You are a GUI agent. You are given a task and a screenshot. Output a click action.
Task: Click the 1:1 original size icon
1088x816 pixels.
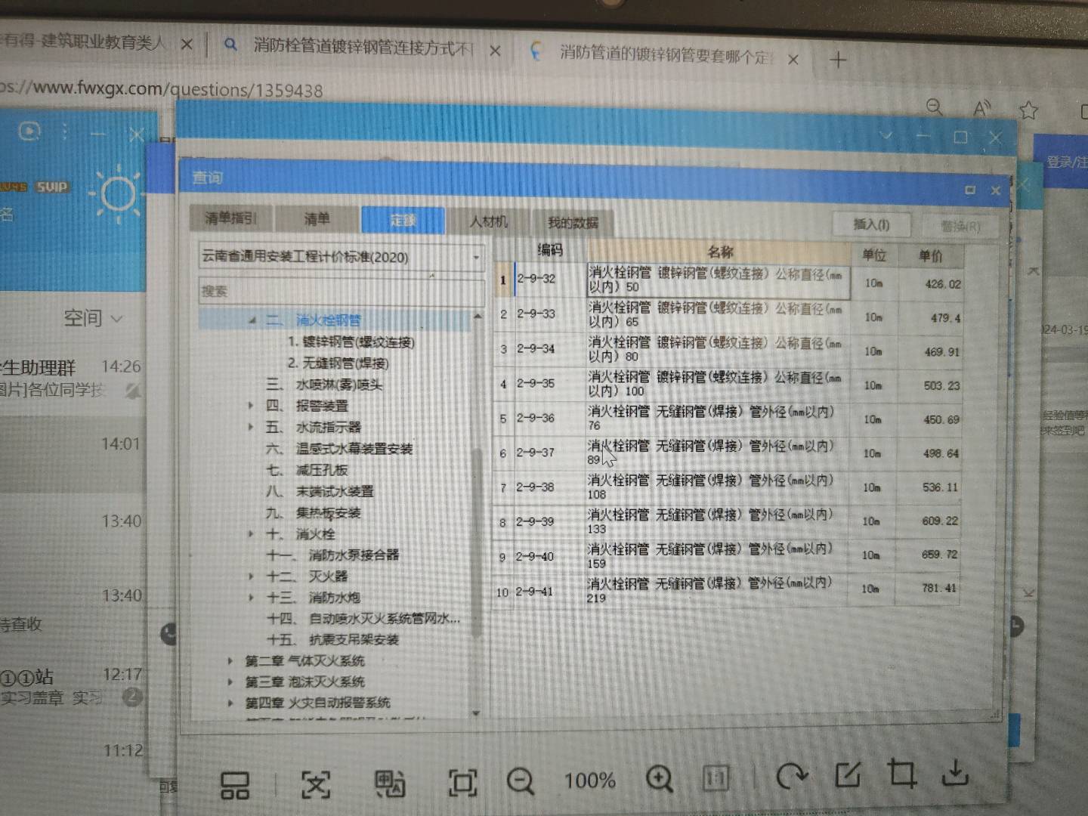point(716,777)
